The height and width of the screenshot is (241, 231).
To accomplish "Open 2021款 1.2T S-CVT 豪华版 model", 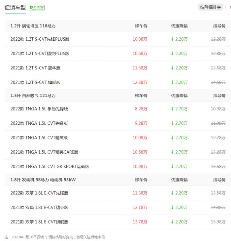I will click(x=35, y=68).
